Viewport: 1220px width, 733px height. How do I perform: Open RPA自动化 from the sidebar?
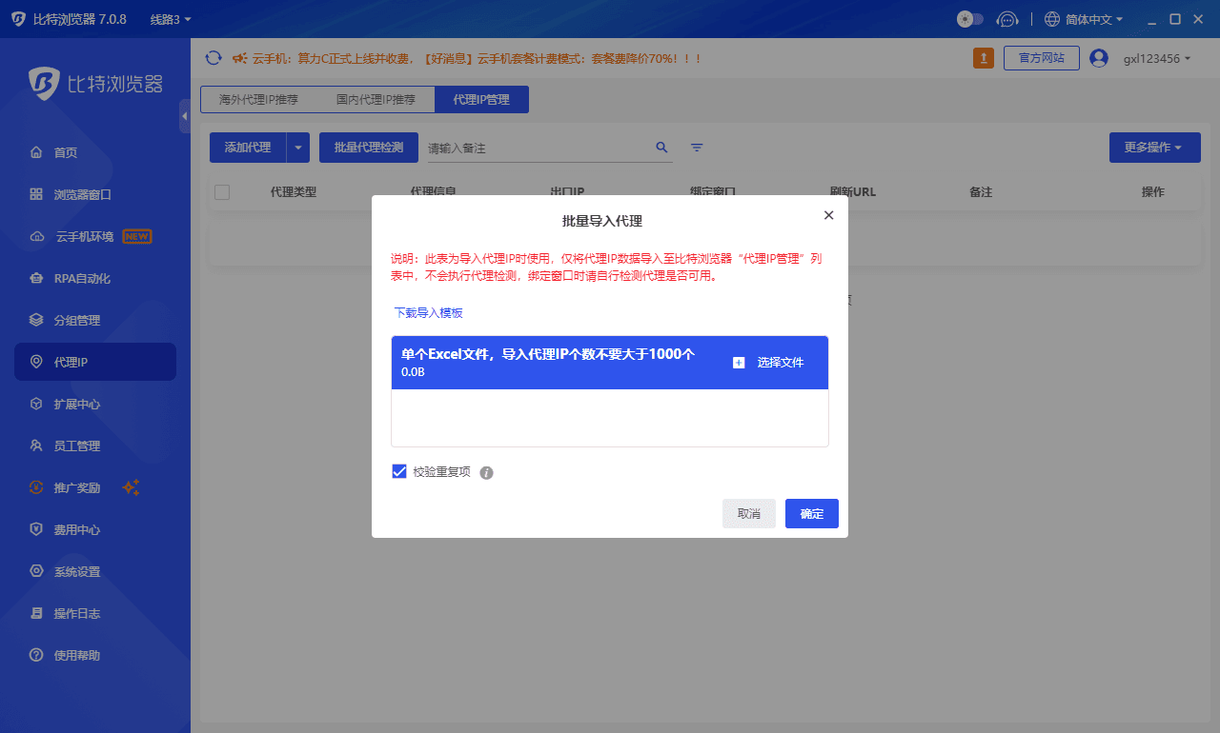pos(81,277)
